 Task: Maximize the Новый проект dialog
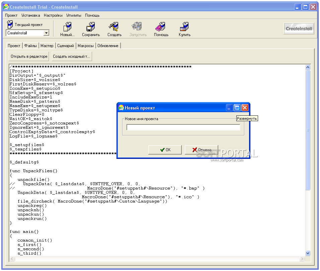237,107
